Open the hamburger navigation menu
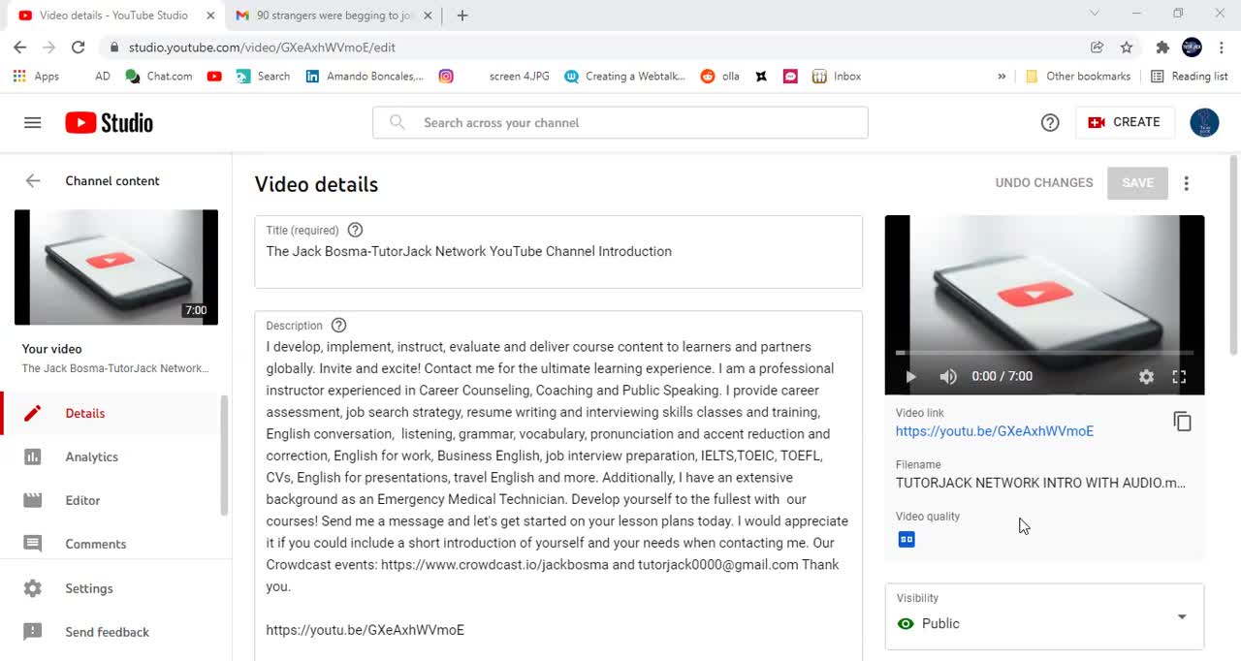The width and height of the screenshot is (1241, 661). [33, 122]
